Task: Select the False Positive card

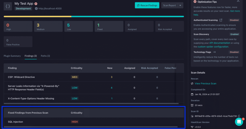Action: [18, 42]
